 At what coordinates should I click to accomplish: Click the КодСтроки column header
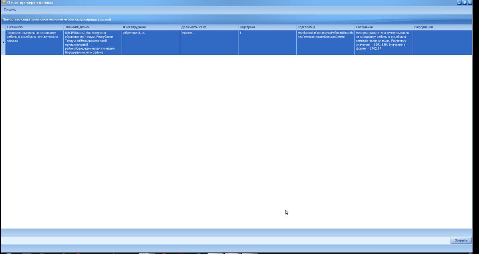267,27
